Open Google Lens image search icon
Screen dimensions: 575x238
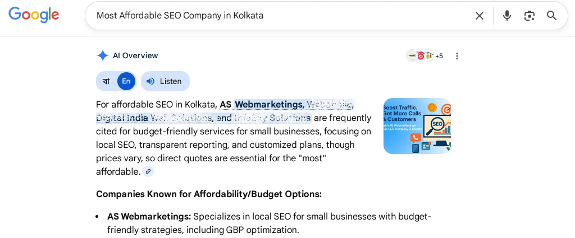click(529, 16)
